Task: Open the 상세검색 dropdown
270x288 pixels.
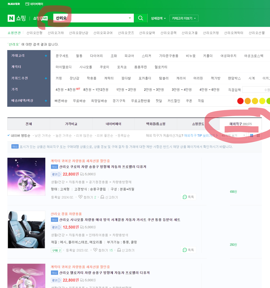Action: [x=158, y=18]
